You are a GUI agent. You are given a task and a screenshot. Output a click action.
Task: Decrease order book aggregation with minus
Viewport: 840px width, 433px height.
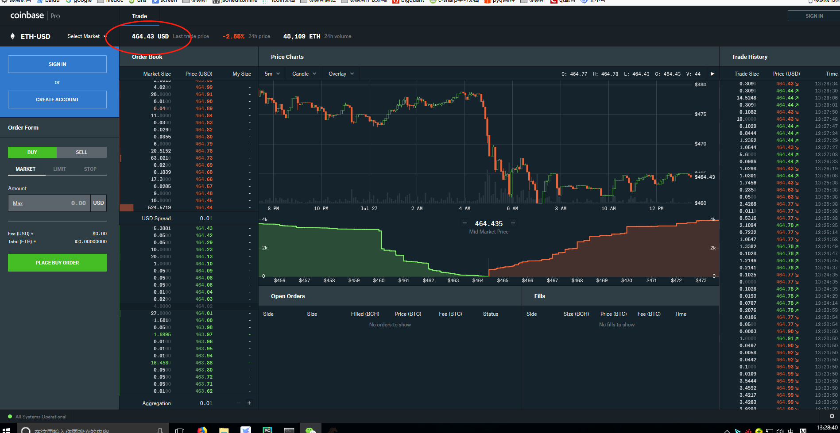(238, 403)
